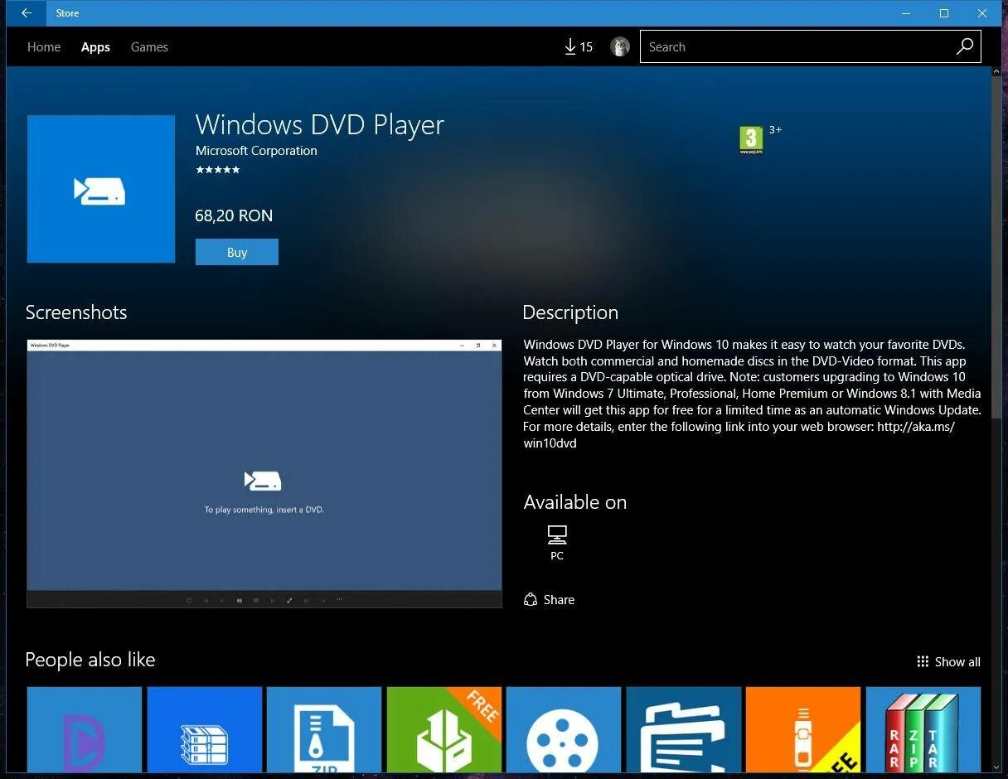Click the five-star rating

click(218, 170)
